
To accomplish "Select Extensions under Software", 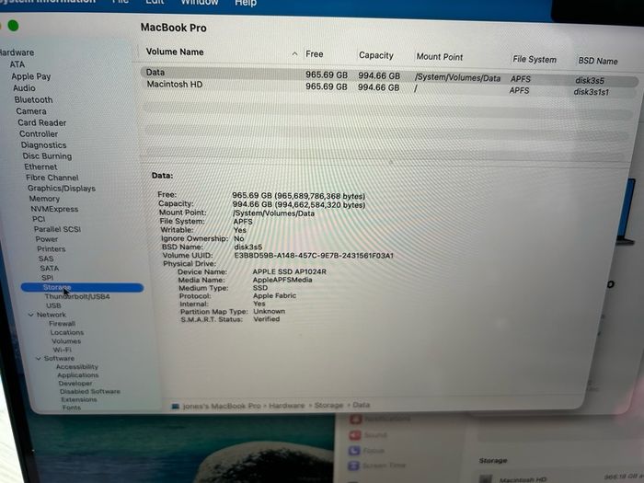I will click(x=79, y=399).
